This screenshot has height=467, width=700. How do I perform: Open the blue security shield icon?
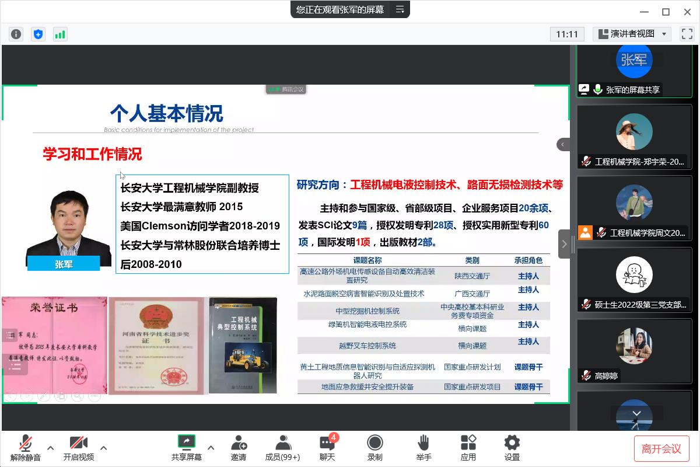38,34
